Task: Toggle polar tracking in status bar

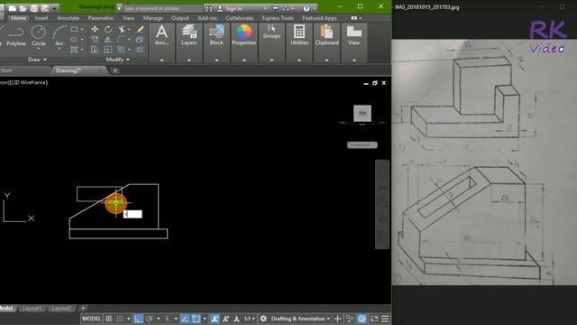Action: click(149, 319)
